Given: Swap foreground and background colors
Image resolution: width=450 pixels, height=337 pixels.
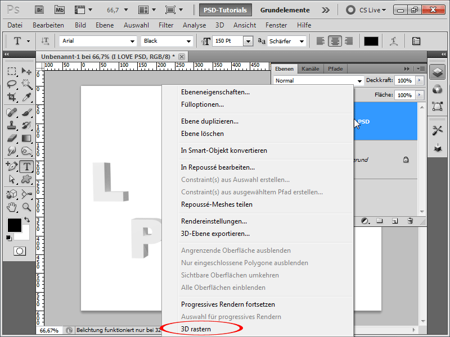Looking at the screenshot, I should (27, 220).
